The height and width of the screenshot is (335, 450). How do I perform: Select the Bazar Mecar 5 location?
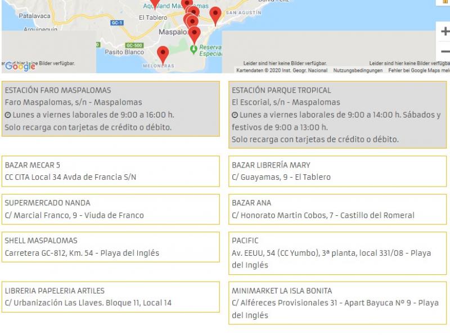coord(110,171)
